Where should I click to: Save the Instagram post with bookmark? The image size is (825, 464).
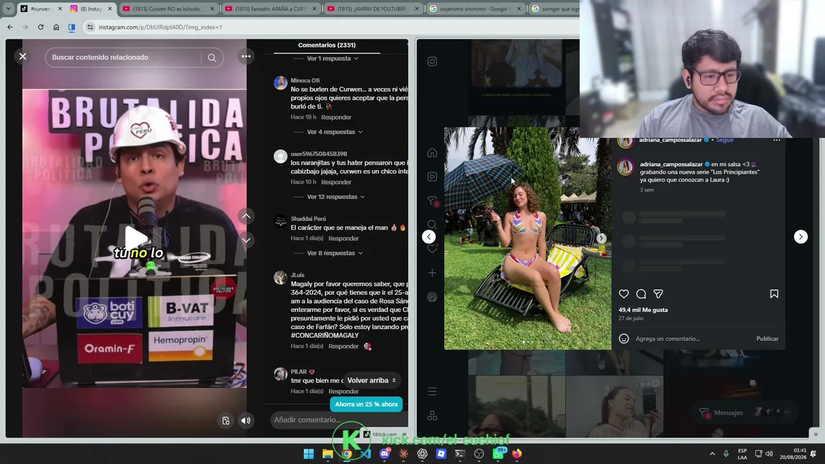tap(774, 294)
